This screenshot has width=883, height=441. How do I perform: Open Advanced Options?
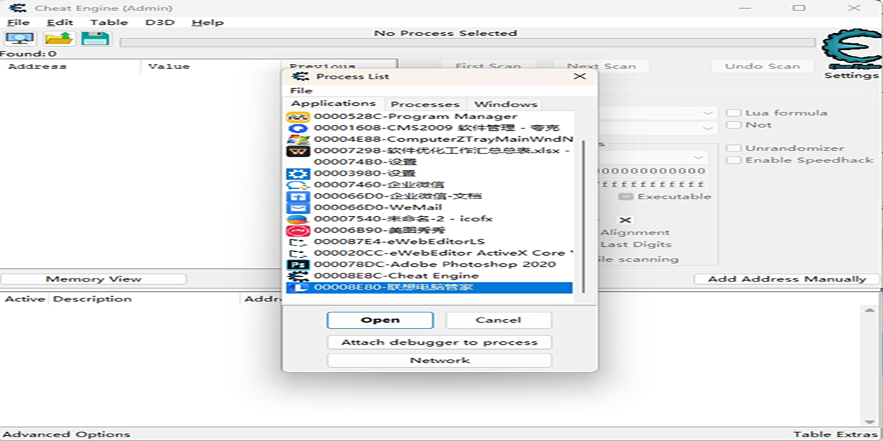pos(67,434)
